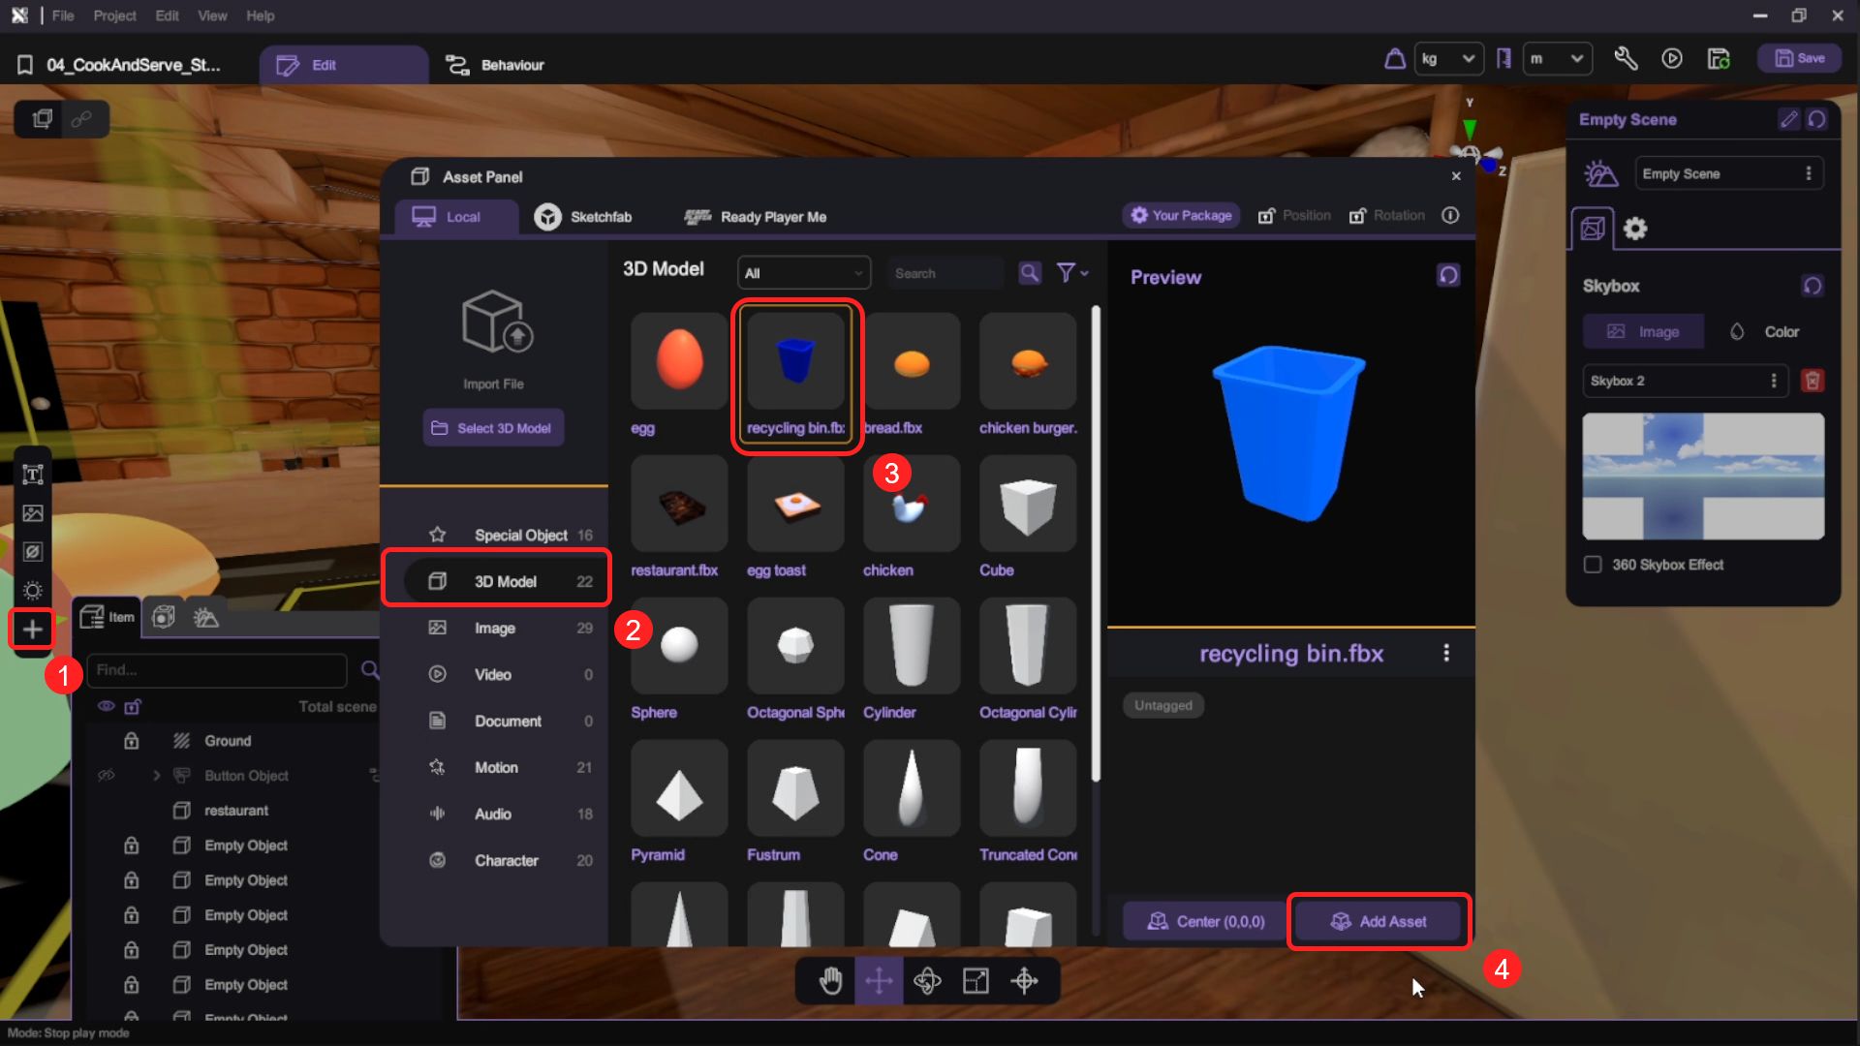
Task: Click the Add Asset button
Action: click(1379, 921)
